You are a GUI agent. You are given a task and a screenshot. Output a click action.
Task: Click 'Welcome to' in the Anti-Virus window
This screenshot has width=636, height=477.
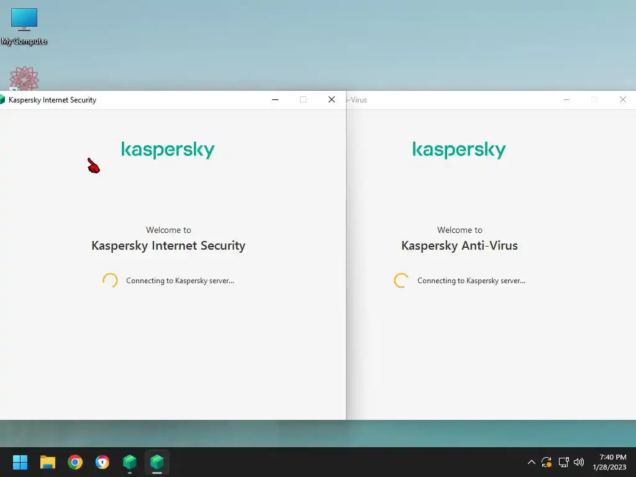[x=460, y=230]
